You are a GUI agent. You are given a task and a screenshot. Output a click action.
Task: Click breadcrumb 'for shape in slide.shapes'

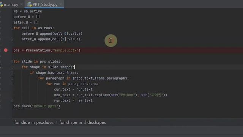pyautogui.click(x=83, y=123)
